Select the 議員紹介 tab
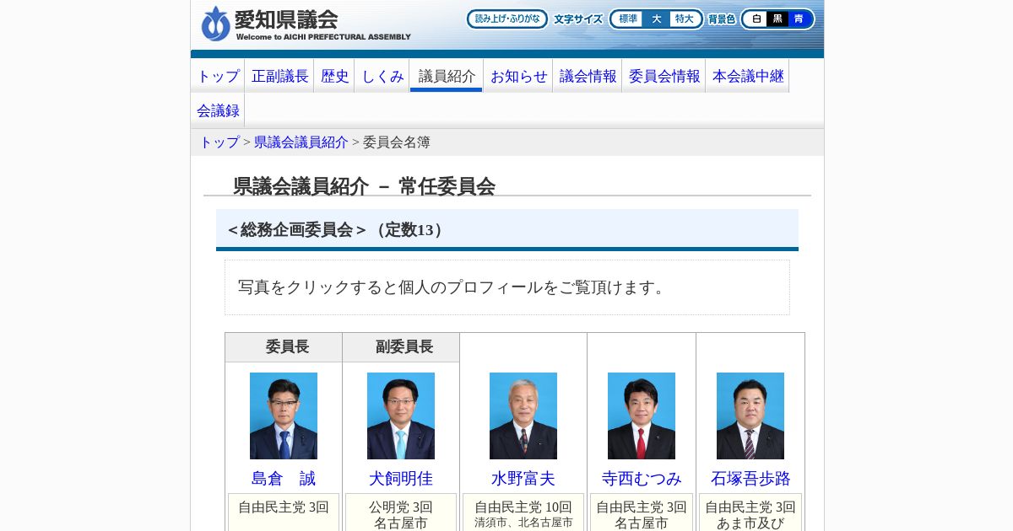 [447, 76]
